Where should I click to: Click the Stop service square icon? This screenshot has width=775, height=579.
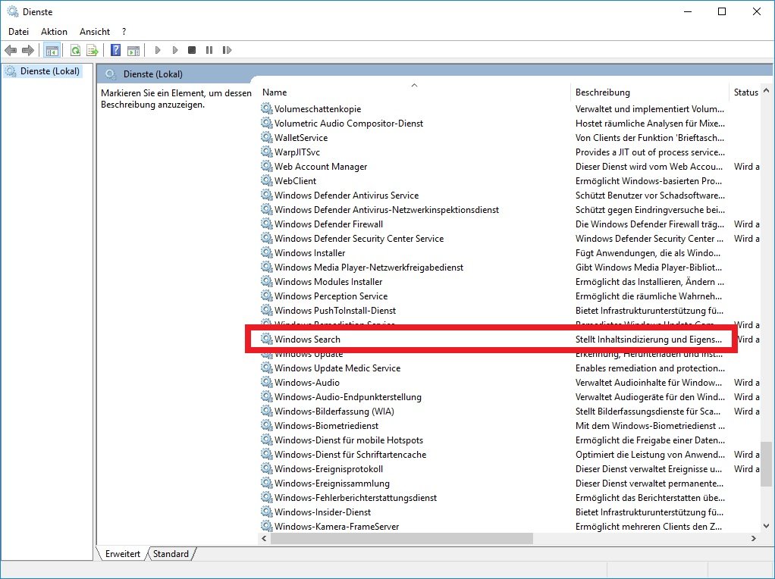coord(192,50)
